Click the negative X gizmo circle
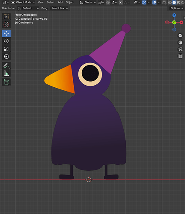The image size is (185, 214). click(x=167, y=22)
